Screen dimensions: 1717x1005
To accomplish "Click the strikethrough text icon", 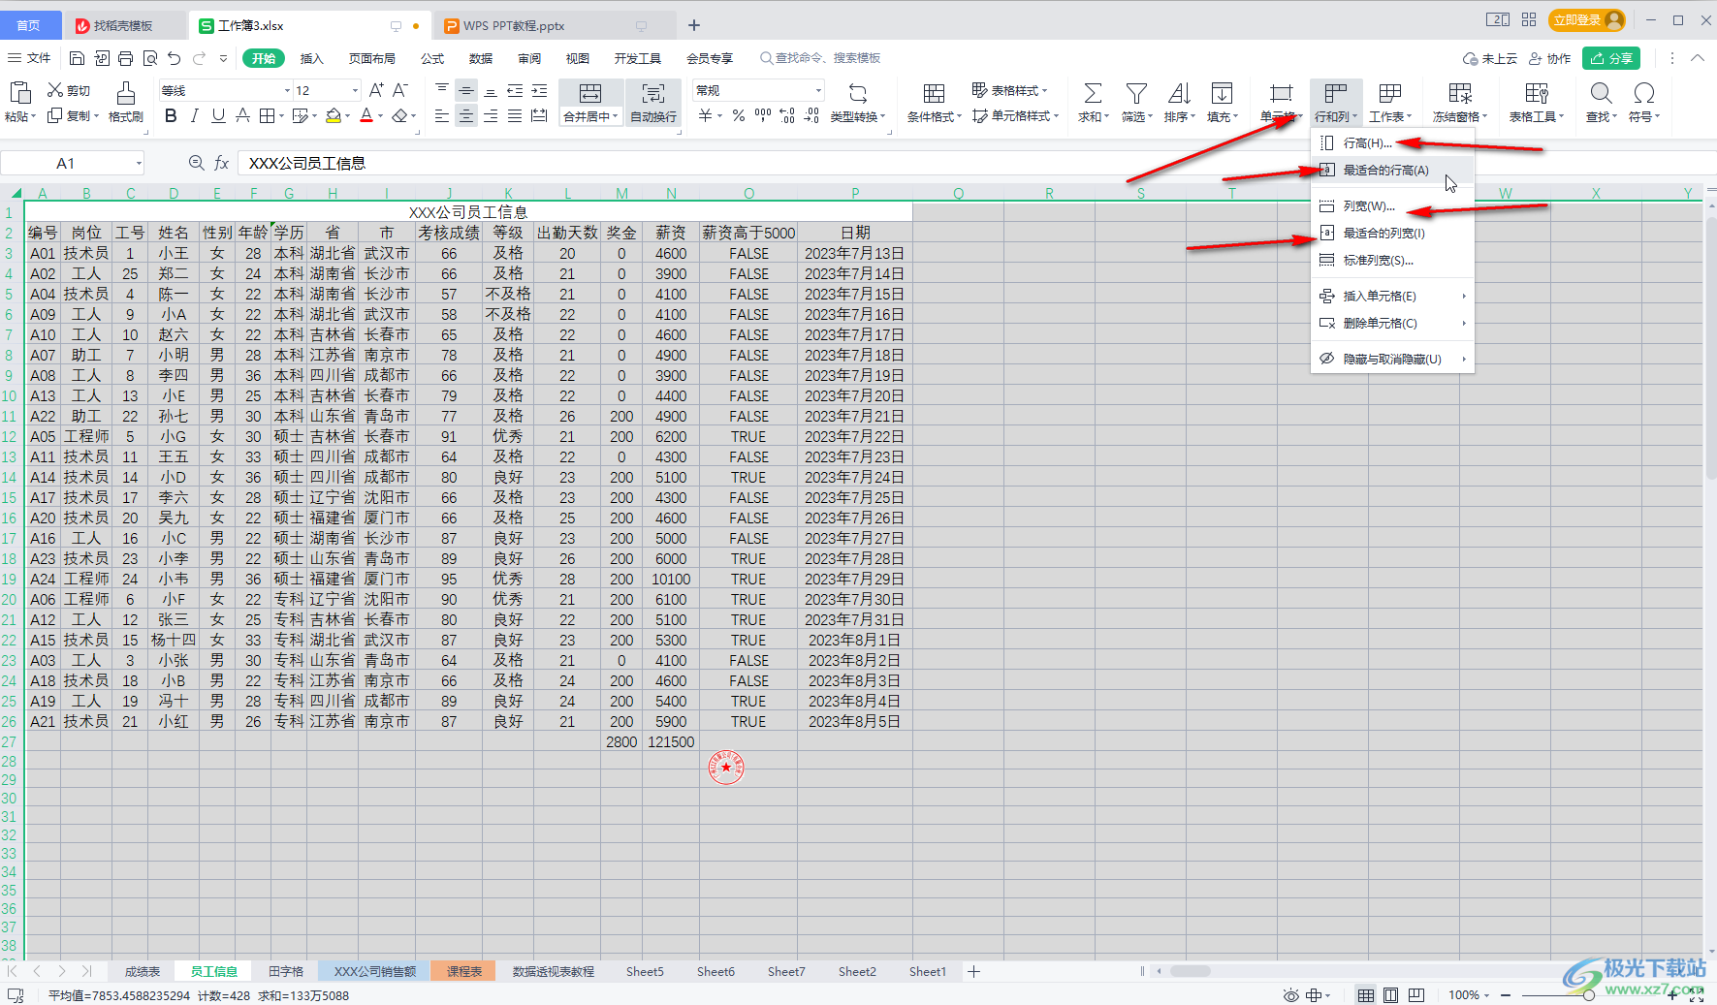I will [243, 116].
